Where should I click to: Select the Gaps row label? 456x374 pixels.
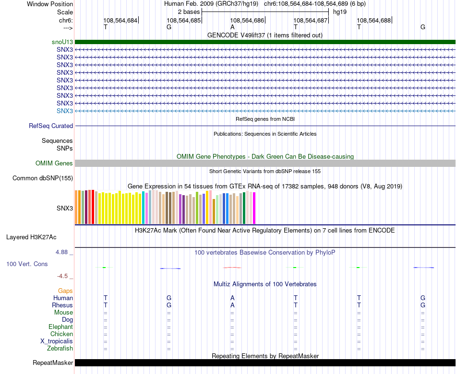click(65, 291)
